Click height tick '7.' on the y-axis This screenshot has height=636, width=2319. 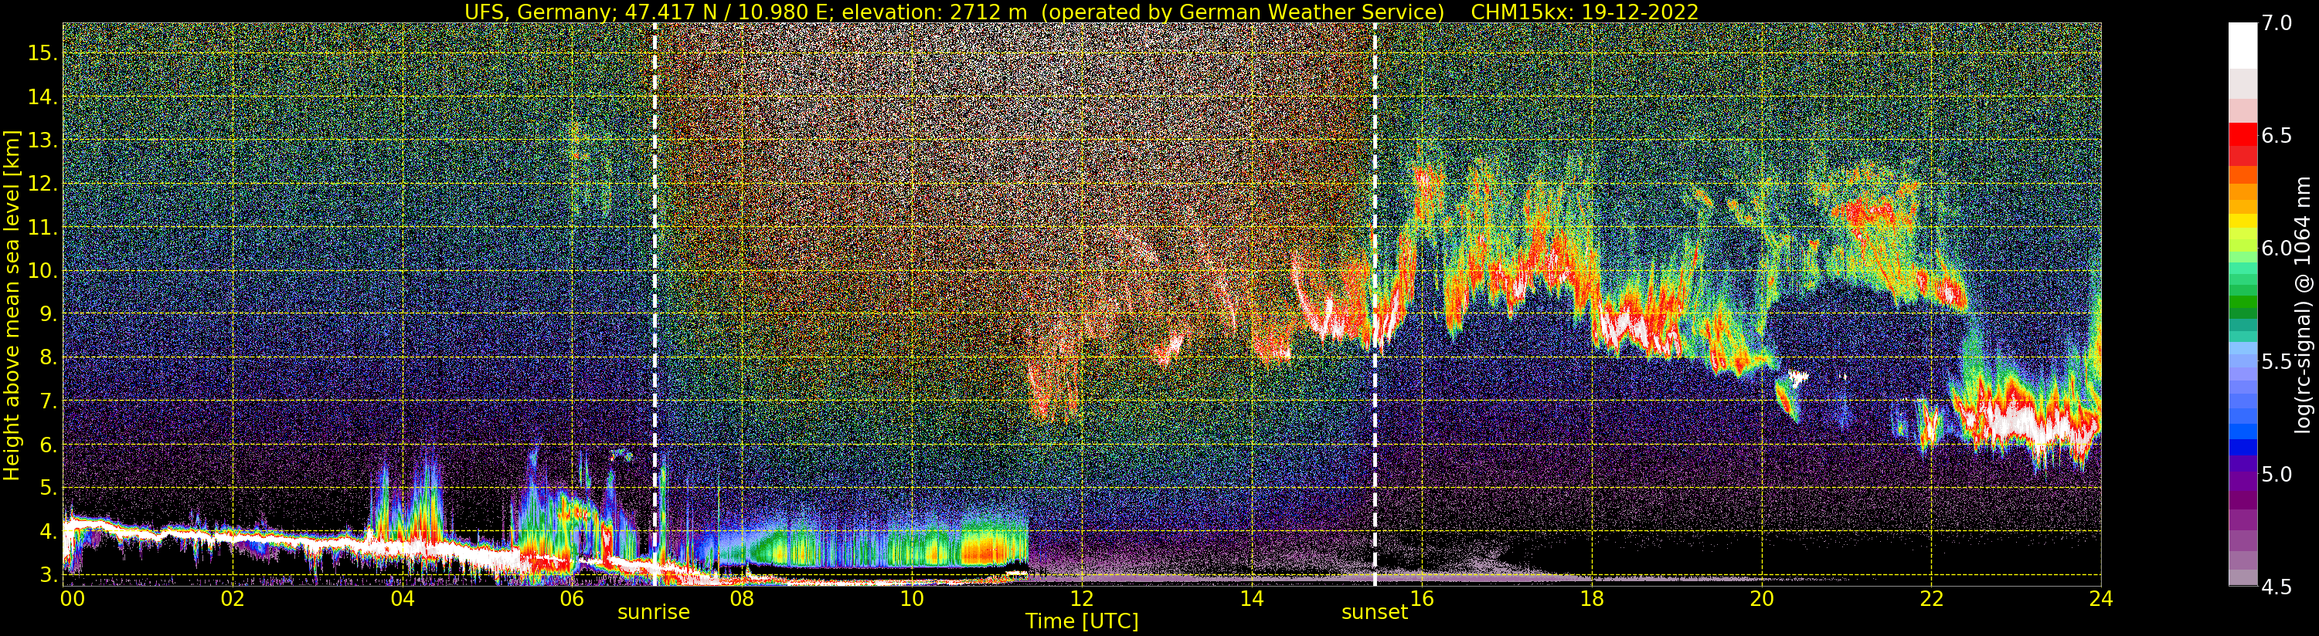(x=49, y=401)
